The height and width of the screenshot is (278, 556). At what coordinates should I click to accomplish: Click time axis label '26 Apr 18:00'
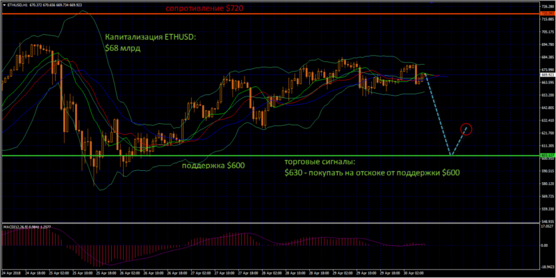click(x=179, y=274)
